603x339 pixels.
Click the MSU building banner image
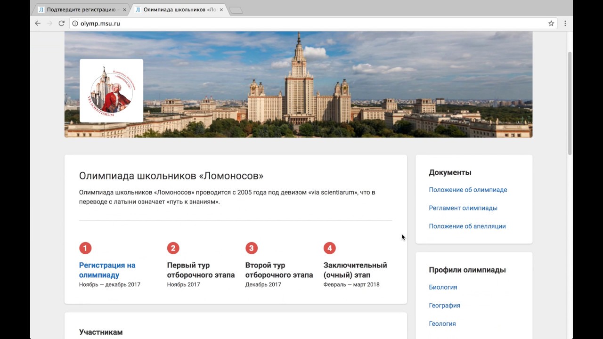[x=299, y=85]
